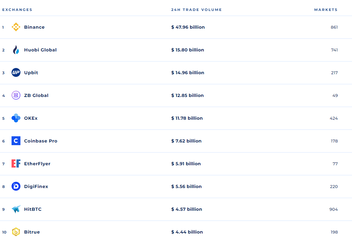
Task: Click OKEx's 424 markets count
Action: pyautogui.click(x=334, y=118)
